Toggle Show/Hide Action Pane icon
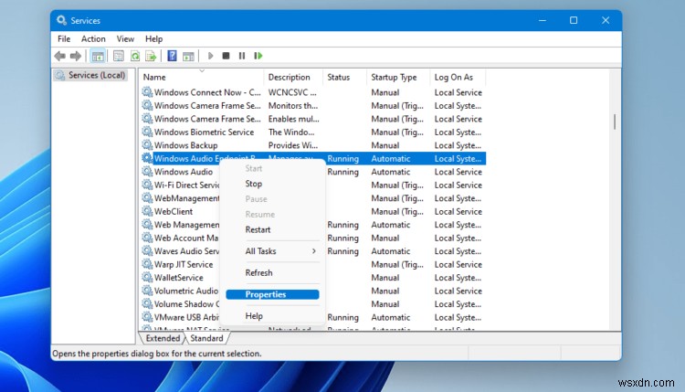Image resolution: width=685 pixels, height=392 pixels. pyautogui.click(x=188, y=56)
